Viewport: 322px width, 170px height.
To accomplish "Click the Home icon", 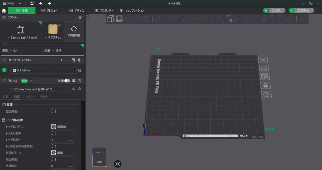I will 4,10.
